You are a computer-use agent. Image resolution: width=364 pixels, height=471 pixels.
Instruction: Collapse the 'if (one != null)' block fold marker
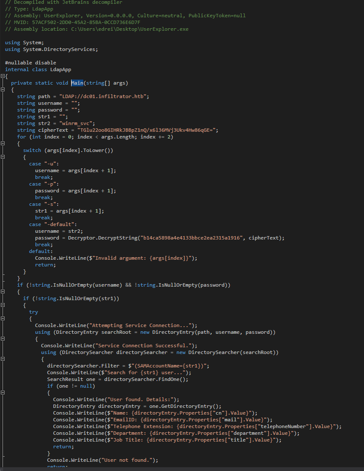[x=3, y=392]
